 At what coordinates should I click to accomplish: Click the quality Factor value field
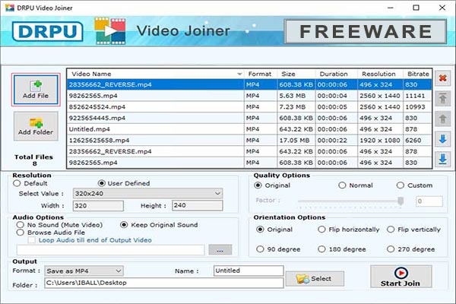[x=429, y=201]
